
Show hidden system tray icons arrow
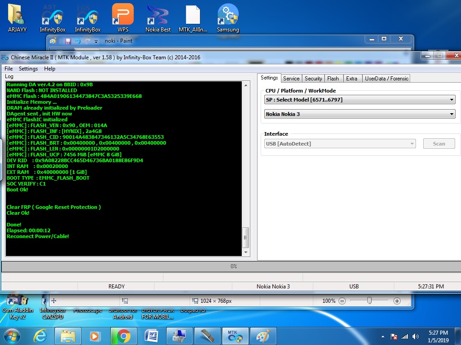click(383, 336)
